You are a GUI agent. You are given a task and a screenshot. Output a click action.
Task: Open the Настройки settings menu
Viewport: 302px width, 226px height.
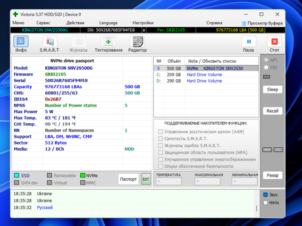point(143,23)
